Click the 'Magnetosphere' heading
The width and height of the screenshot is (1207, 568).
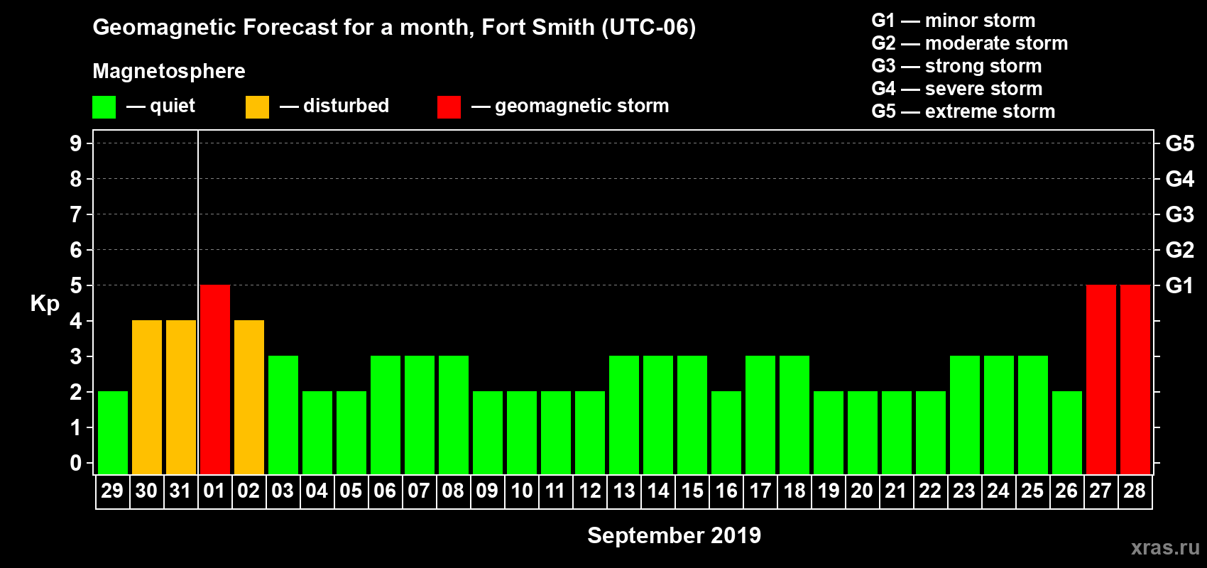169,71
